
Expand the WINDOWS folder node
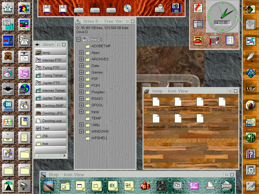click(81, 132)
